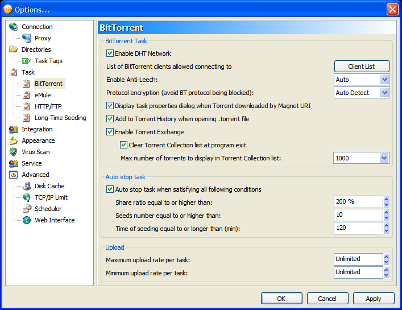402x310 pixels.
Task: Open the Protocol encryption dropdown
Action: coord(384,93)
